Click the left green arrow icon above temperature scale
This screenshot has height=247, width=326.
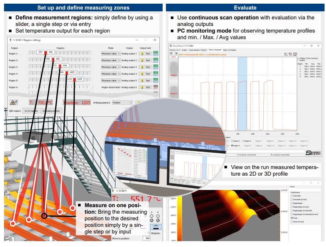coord(171,53)
